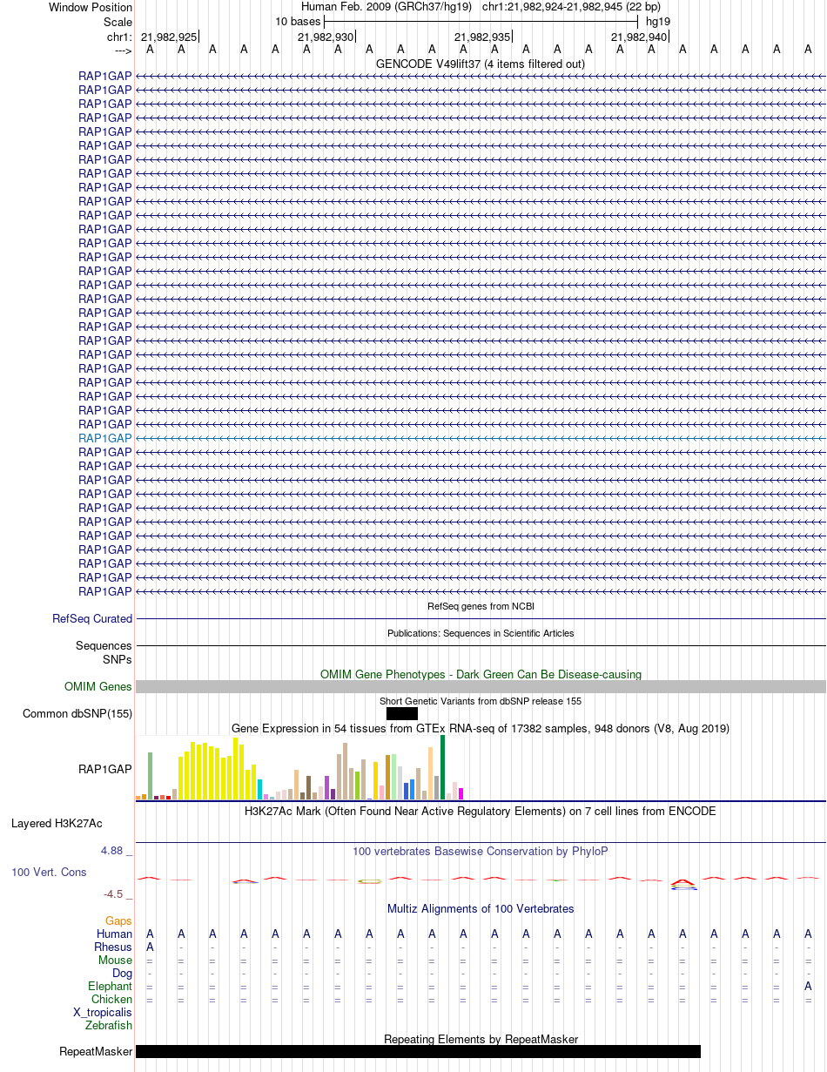This screenshot has height=1072, width=827.
Task: Click the -4.5 conservation scale value
Action: pyautogui.click(x=117, y=893)
